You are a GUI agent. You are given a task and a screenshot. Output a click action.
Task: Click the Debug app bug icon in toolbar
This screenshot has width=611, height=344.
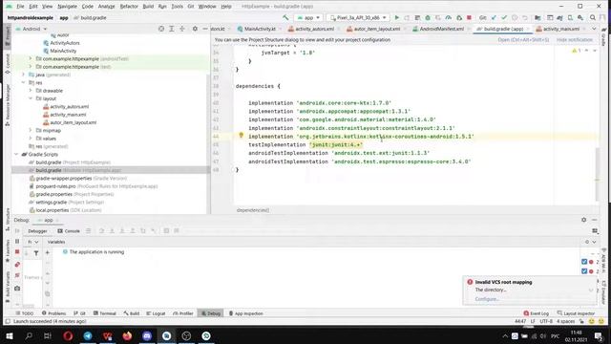(428, 17)
